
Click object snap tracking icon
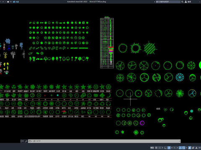pyautogui.click(x=180, y=148)
